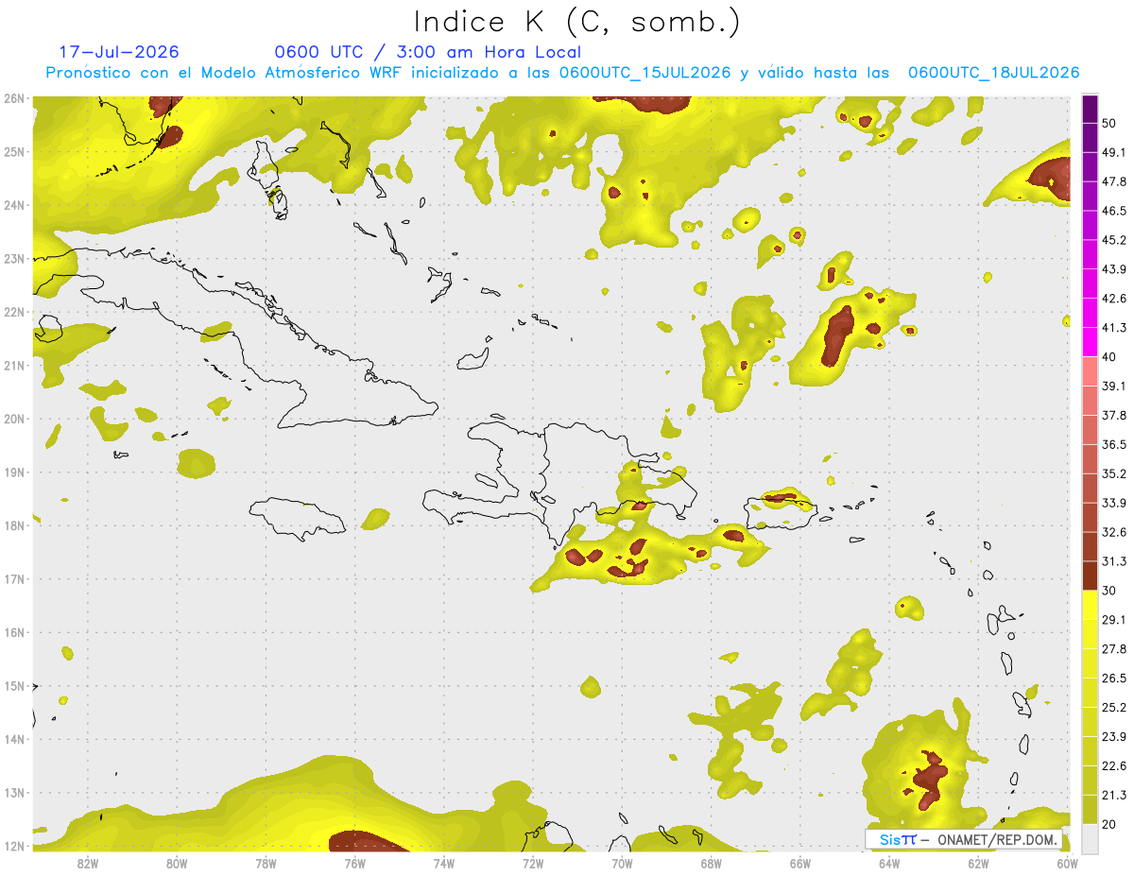Click the latitude label "20N"
1134x876 pixels.
(x=14, y=419)
